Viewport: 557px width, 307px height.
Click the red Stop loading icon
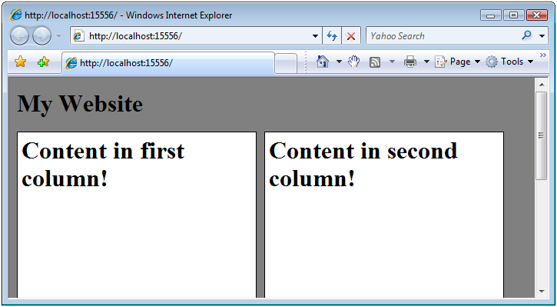click(351, 36)
